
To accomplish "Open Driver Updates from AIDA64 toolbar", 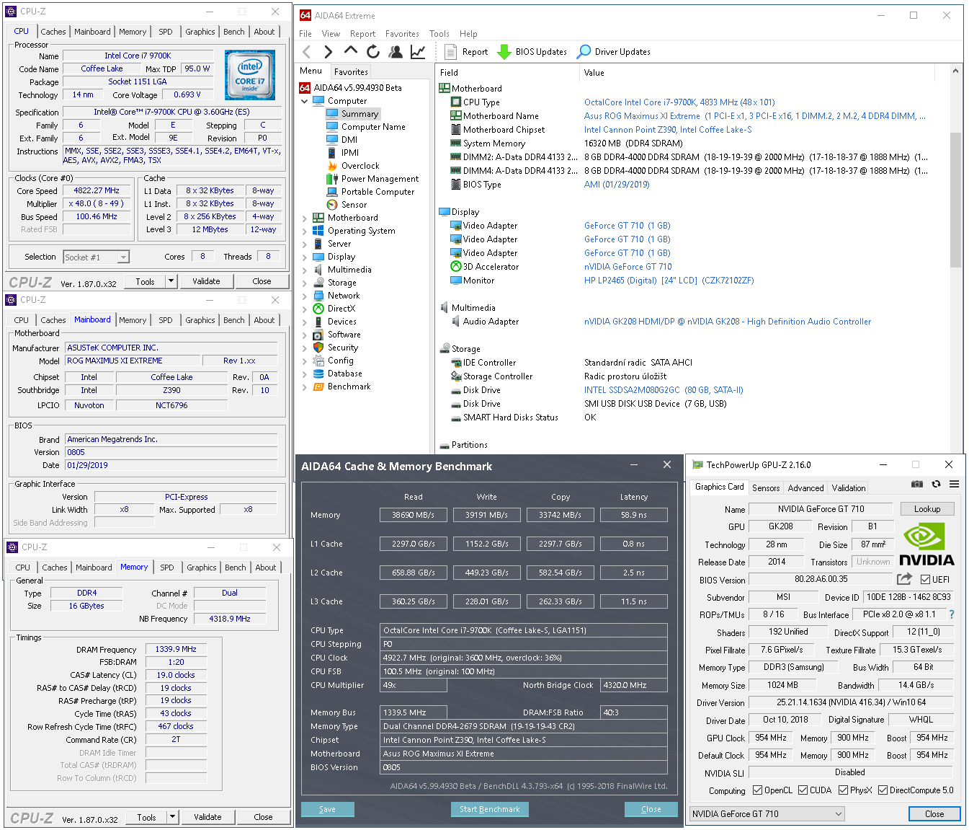I will 614,52.
